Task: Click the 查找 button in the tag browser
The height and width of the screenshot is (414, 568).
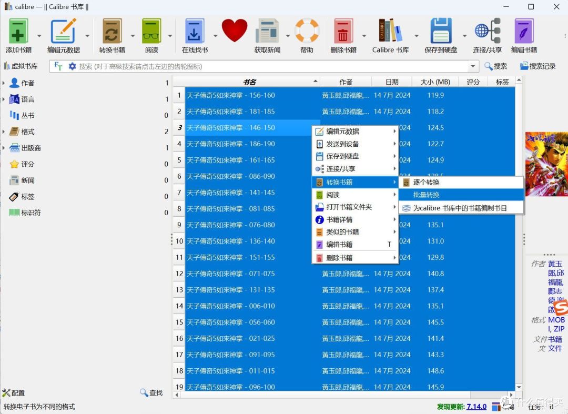Action: point(151,392)
